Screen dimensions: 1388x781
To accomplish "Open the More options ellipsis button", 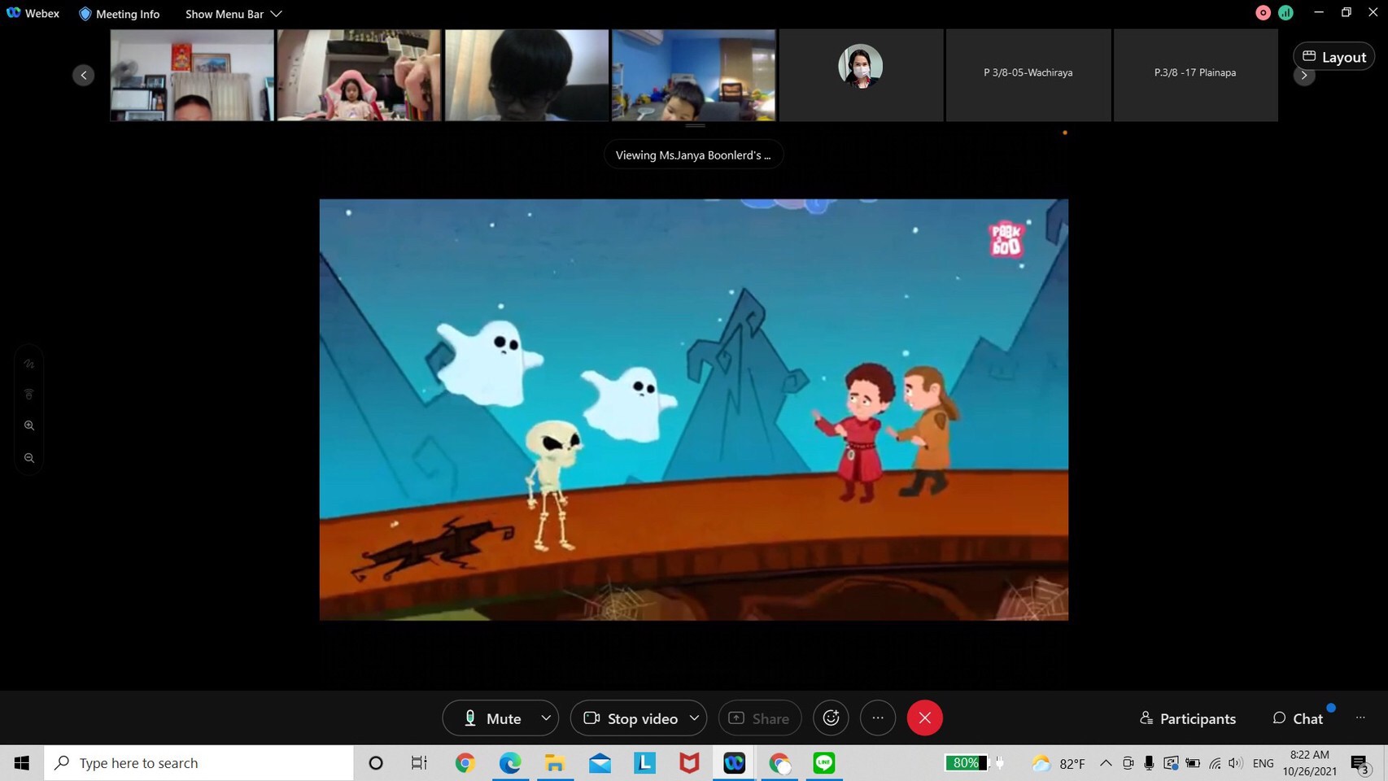I will pyautogui.click(x=878, y=718).
